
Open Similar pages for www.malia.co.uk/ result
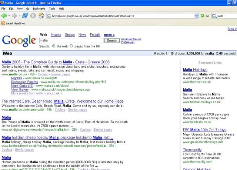point(60,74)
